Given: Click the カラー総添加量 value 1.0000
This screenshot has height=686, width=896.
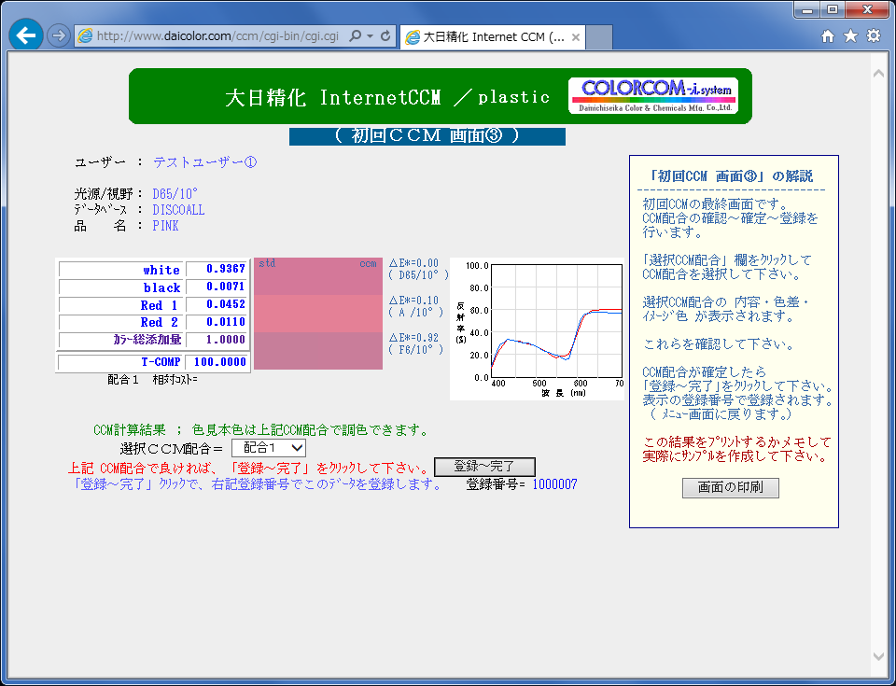Looking at the screenshot, I should click(x=217, y=340).
